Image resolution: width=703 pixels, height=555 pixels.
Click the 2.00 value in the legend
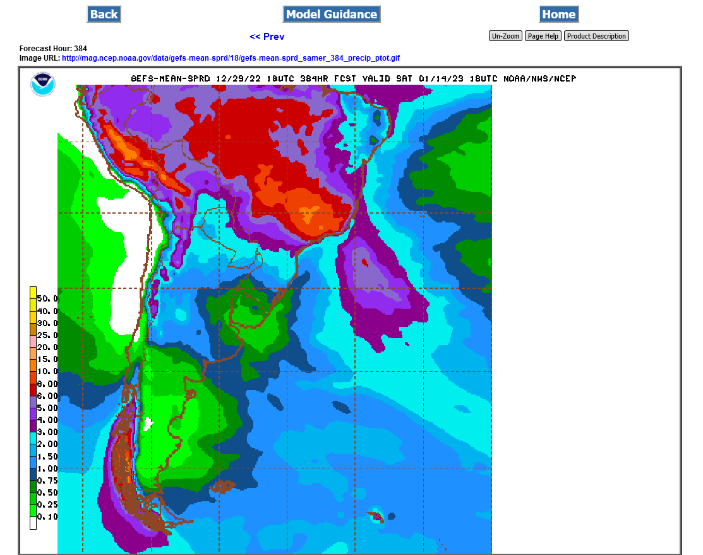tap(47, 444)
